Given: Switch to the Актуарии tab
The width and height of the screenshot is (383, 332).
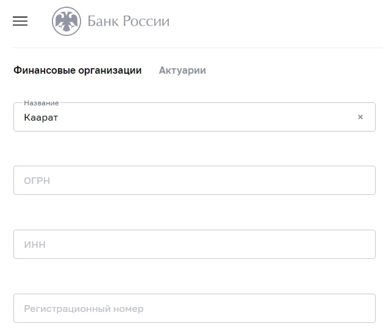Looking at the screenshot, I should point(182,71).
